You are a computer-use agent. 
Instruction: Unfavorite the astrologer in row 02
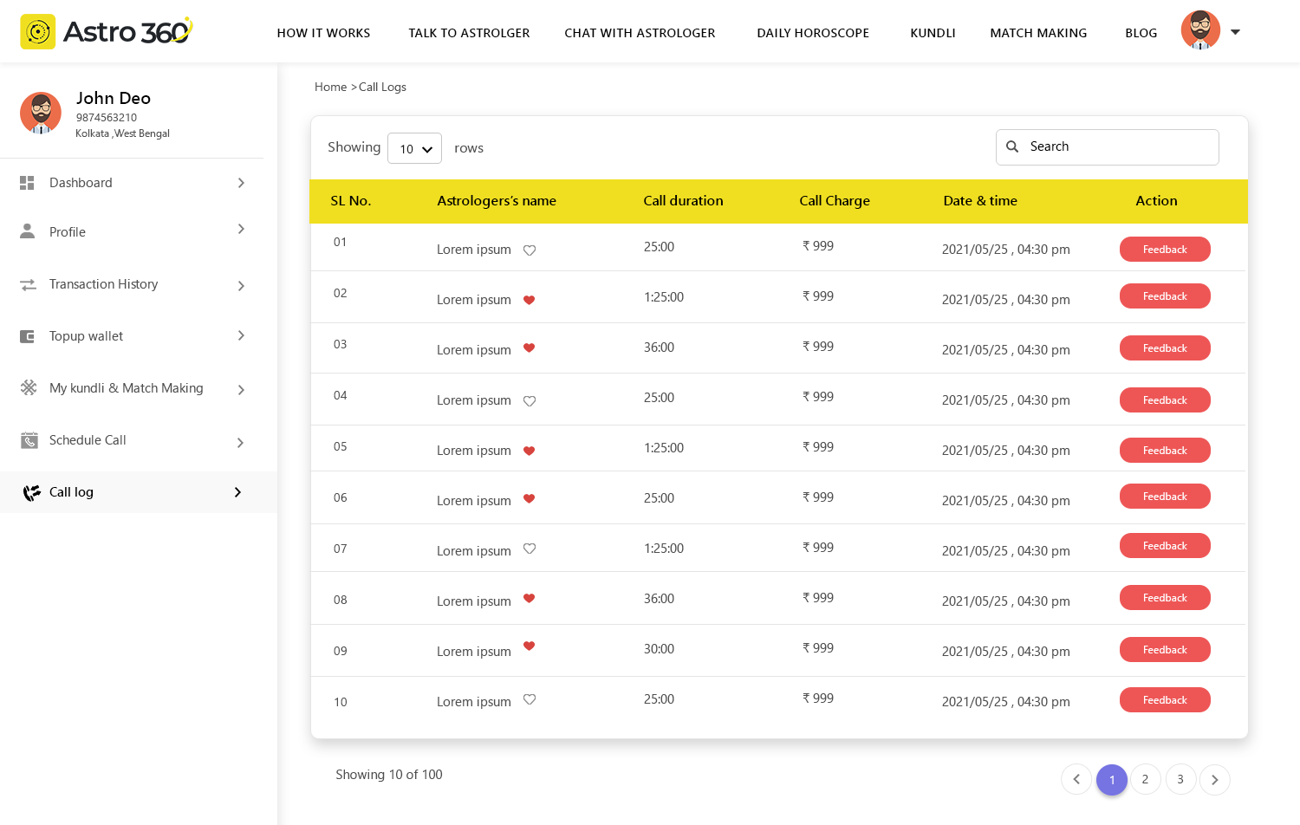pyautogui.click(x=530, y=300)
